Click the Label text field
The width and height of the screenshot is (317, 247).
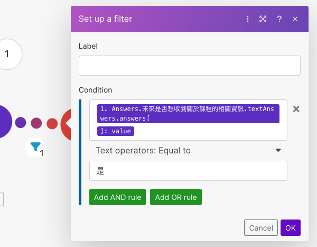pyautogui.click(x=189, y=66)
